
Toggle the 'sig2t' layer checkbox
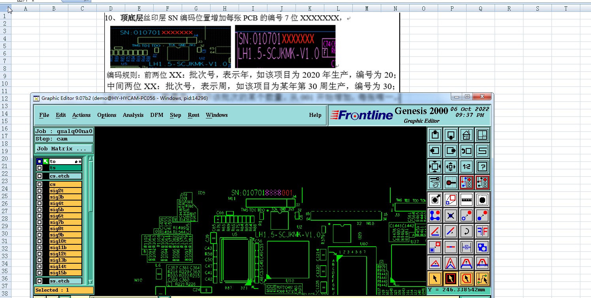pyautogui.click(x=40, y=191)
